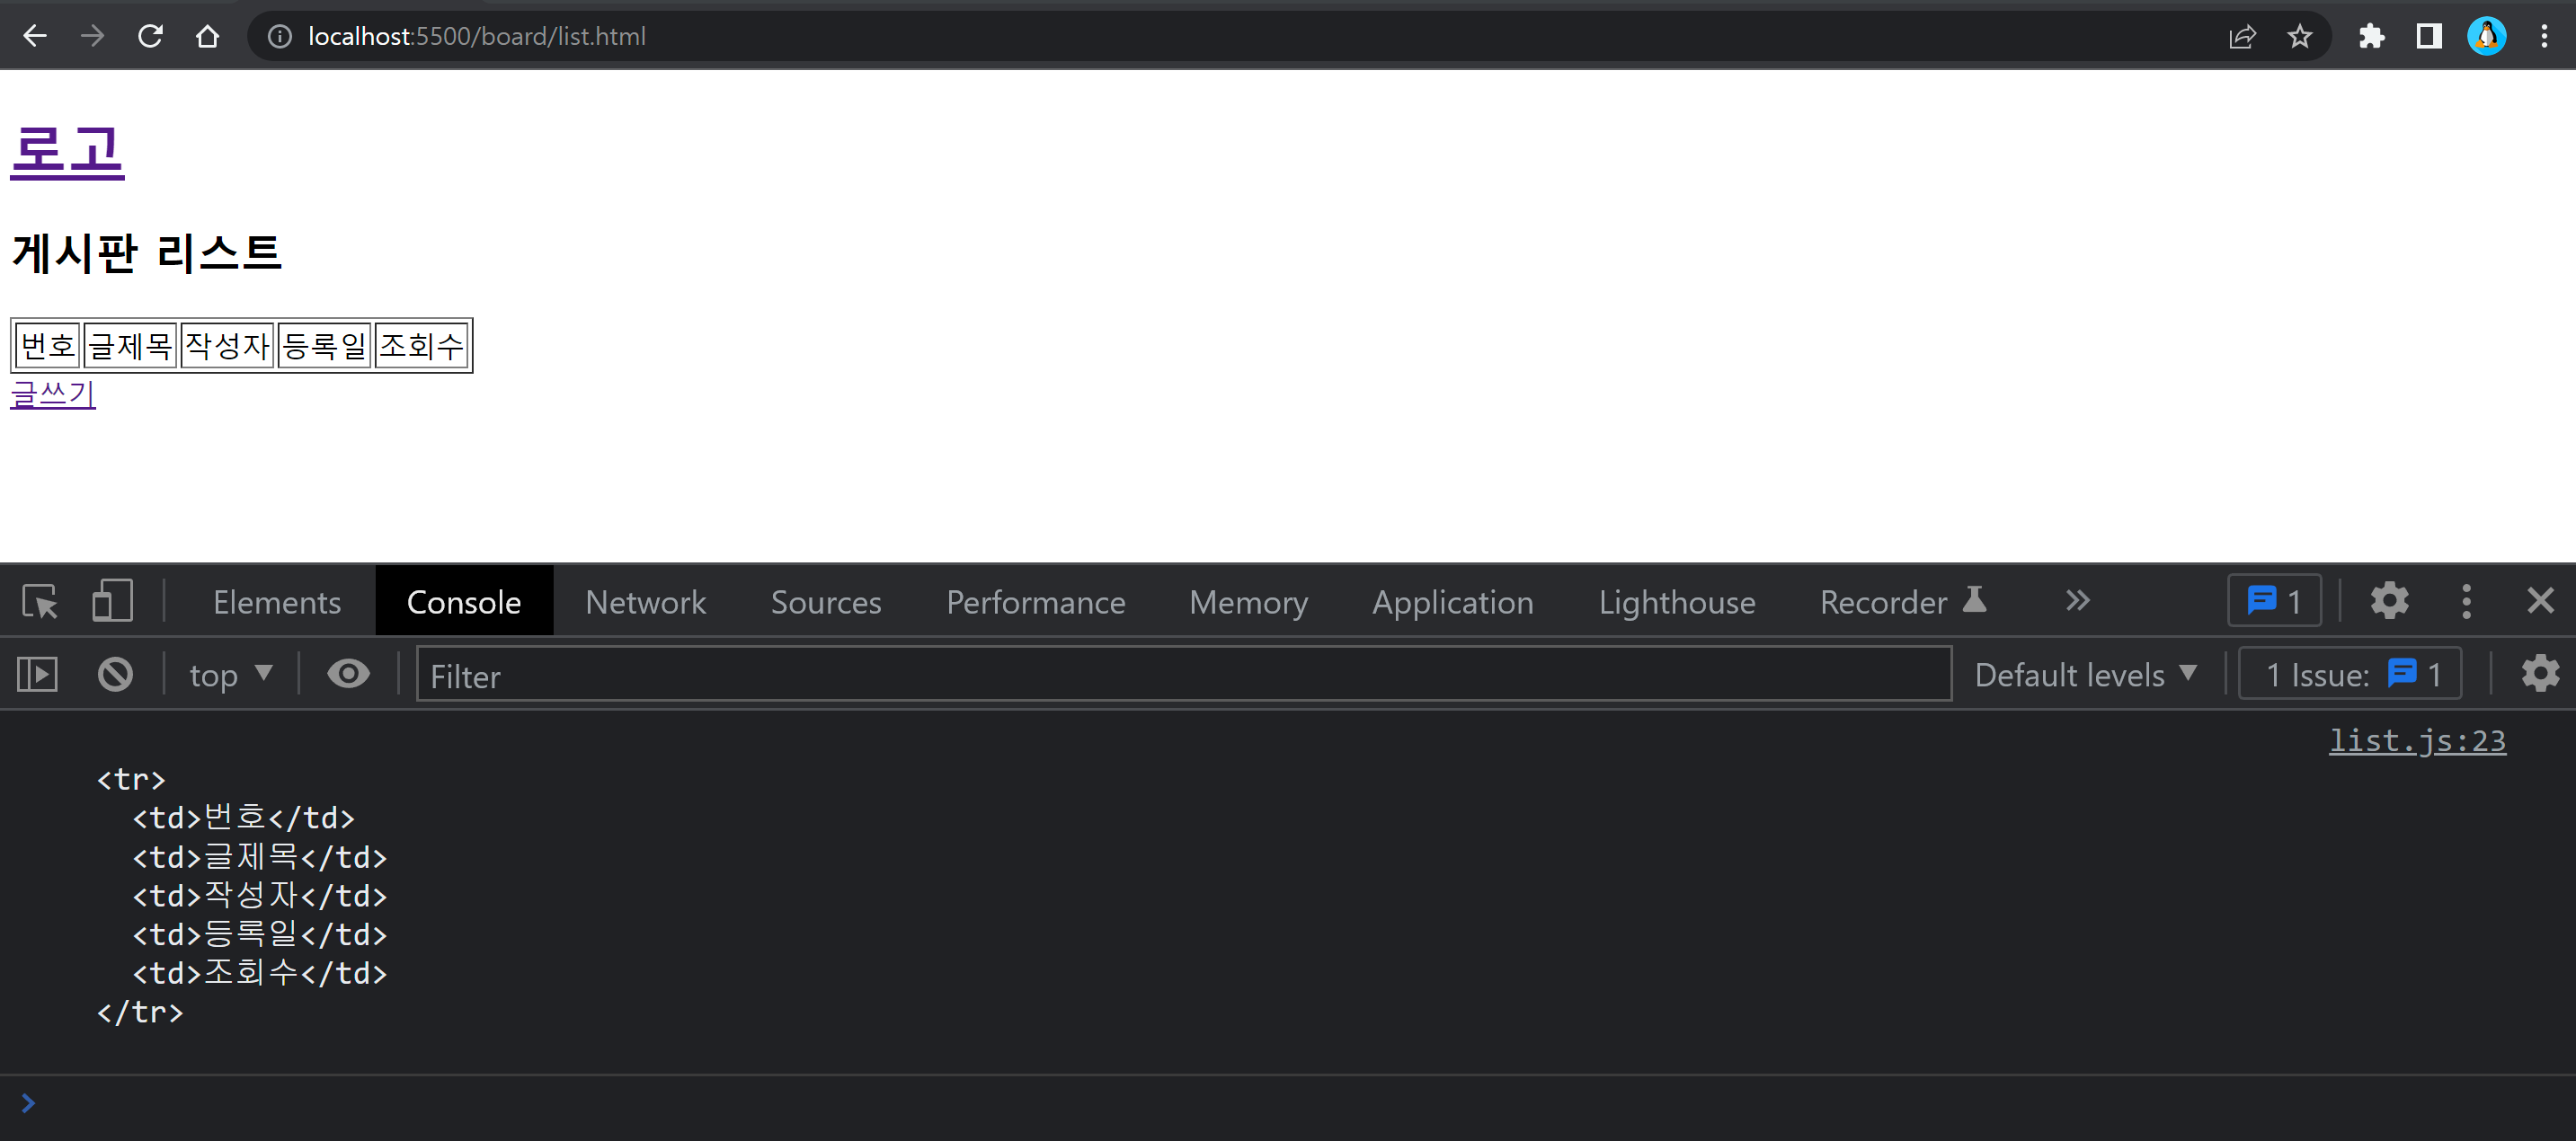Switch to the Console tab
The height and width of the screenshot is (1141, 2576).
coord(464,602)
